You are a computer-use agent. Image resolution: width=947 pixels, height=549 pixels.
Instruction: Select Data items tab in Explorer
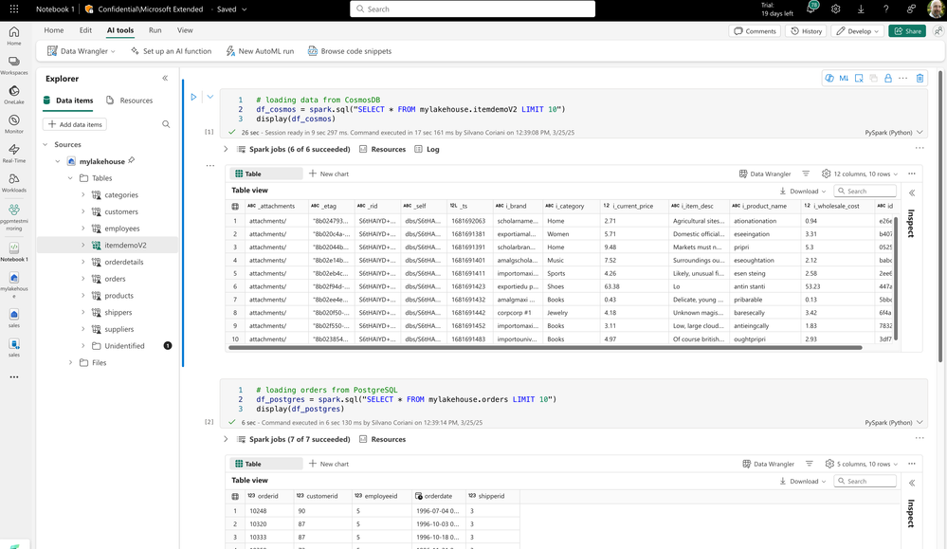click(68, 101)
